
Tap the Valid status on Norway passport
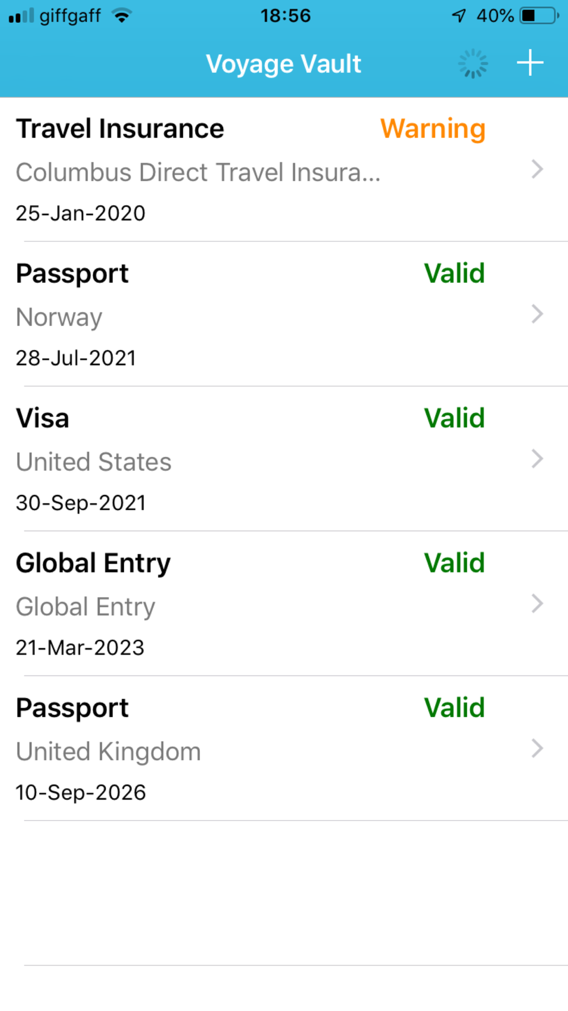tap(454, 274)
